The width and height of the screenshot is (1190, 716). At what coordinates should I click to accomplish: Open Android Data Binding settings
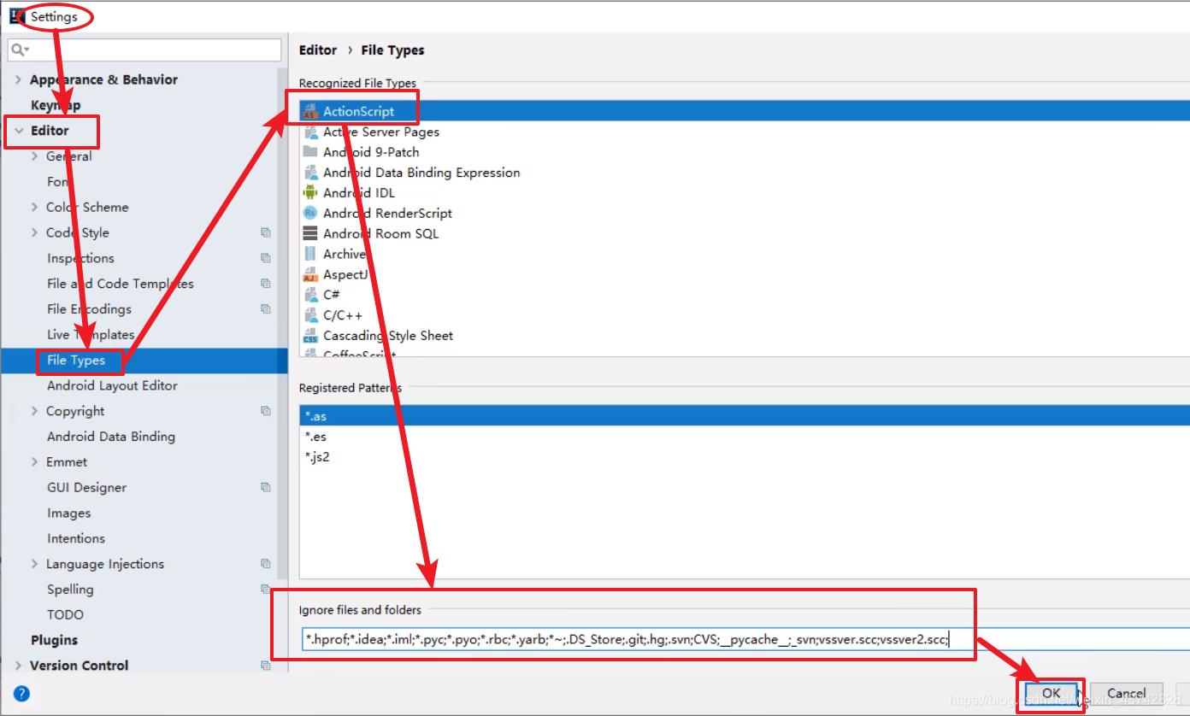(x=111, y=437)
